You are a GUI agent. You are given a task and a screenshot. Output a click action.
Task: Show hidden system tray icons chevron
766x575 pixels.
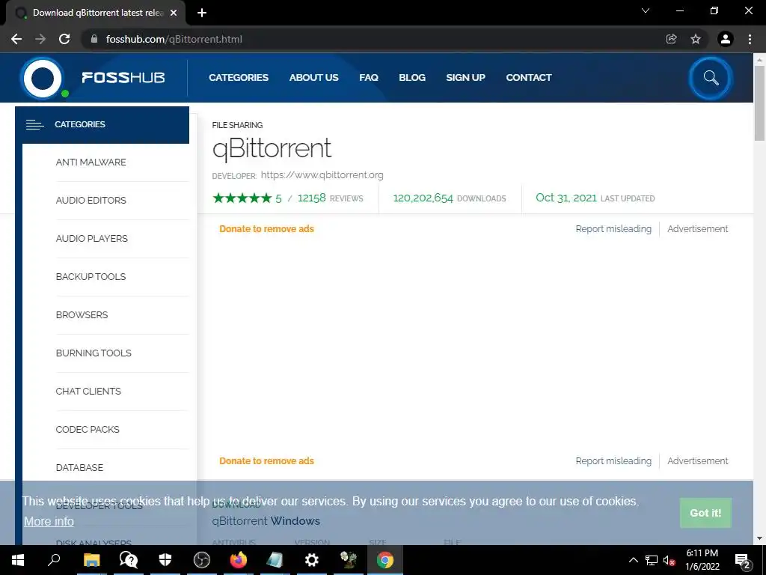point(633,560)
